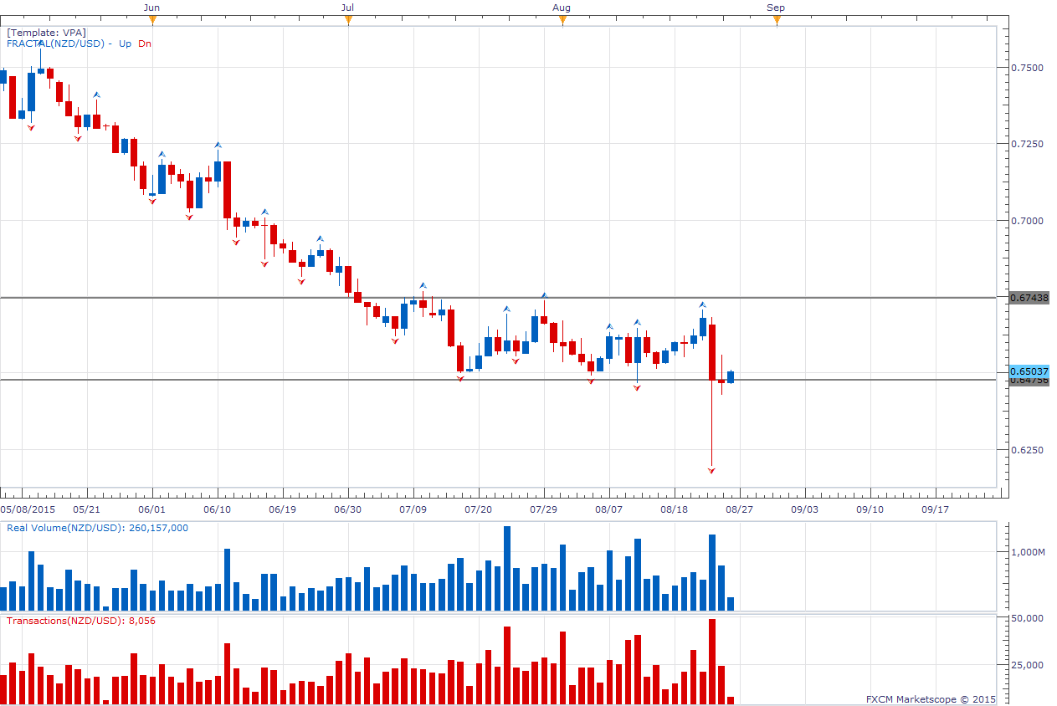Select the upper horizontal line at 0.67438

[x=499, y=297]
